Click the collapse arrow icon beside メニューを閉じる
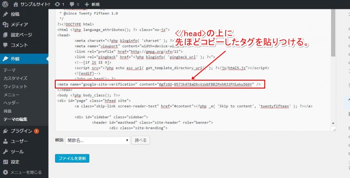Viewport: 350px width, 178px height. tap(5, 173)
